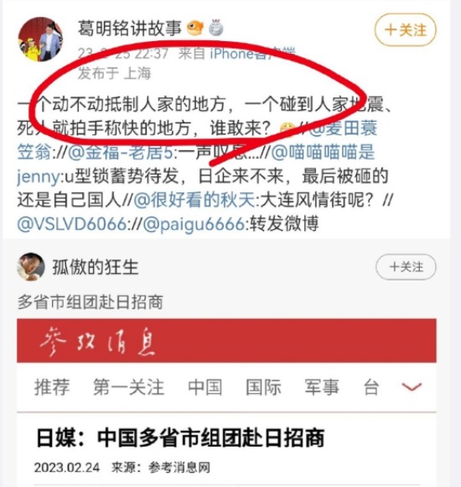Select the 中国 news tab
Image resolution: width=461 pixels, height=487 pixels.
click(205, 387)
